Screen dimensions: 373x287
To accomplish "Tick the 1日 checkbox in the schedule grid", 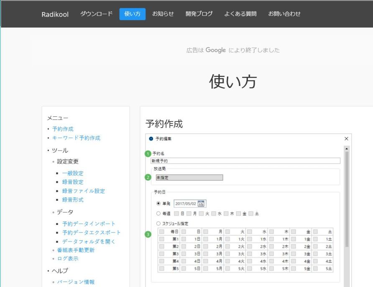I will pos(184,239).
